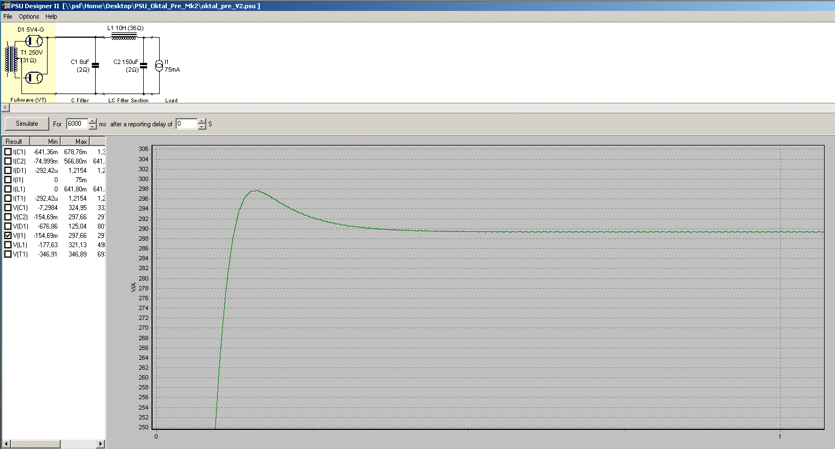The image size is (835, 449).
Task: Click the Max column header
Action: click(x=75, y=142)
